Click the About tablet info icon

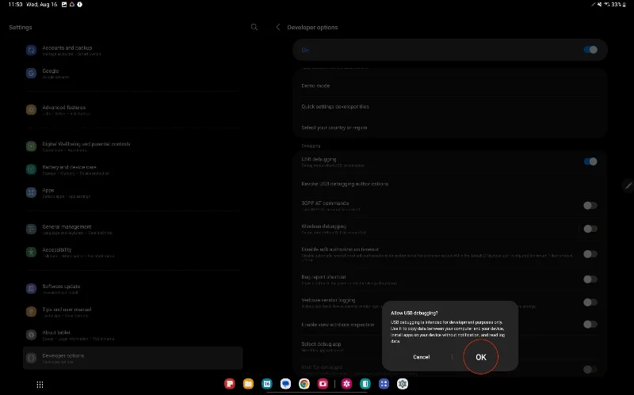point(31,335)
